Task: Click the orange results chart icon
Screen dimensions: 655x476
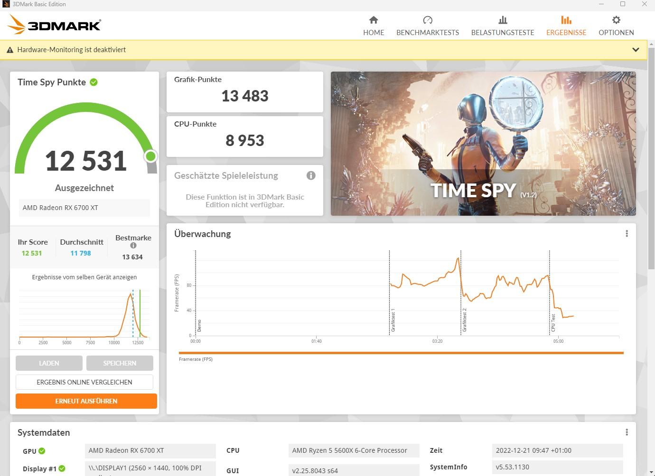Action: point(566,20)
